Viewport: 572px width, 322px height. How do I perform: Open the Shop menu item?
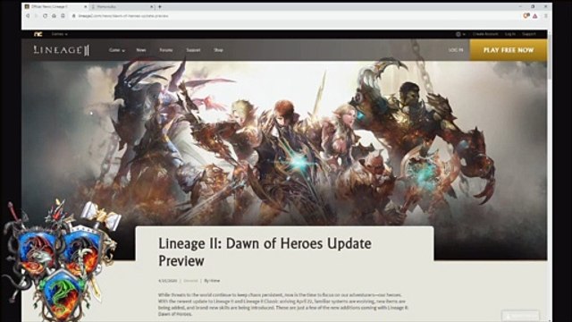[x=218, y=50]
